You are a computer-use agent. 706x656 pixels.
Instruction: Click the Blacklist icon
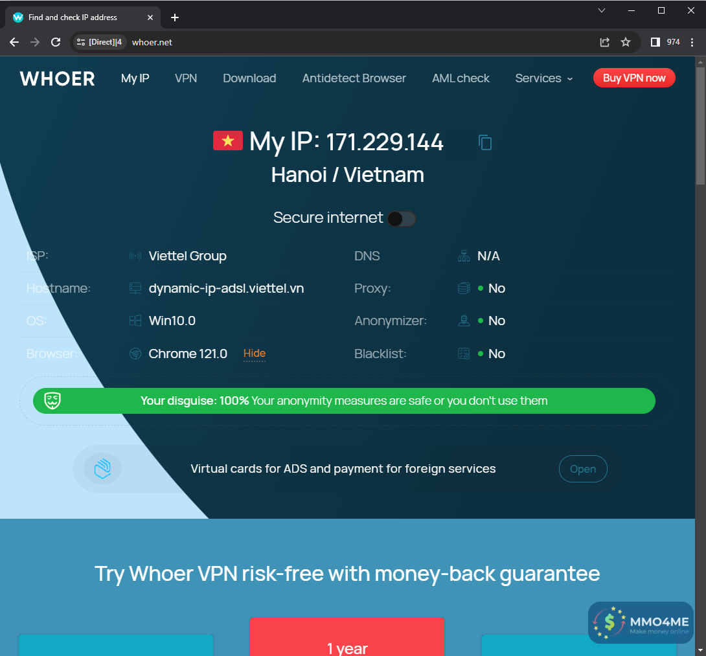click(464, 354)
